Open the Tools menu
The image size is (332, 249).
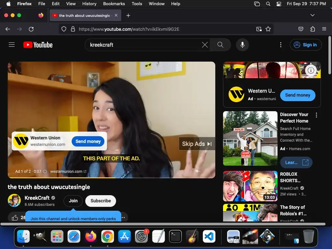(137, 4)
